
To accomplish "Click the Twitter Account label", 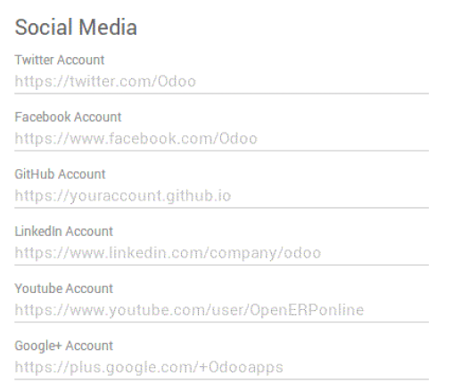I will (60, 60).
